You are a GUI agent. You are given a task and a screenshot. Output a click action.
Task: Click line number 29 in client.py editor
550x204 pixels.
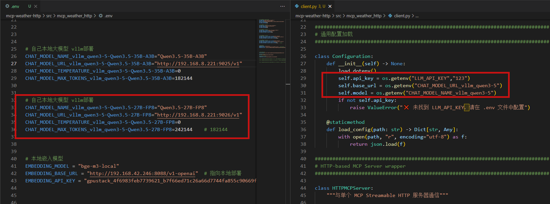[303, 78]
